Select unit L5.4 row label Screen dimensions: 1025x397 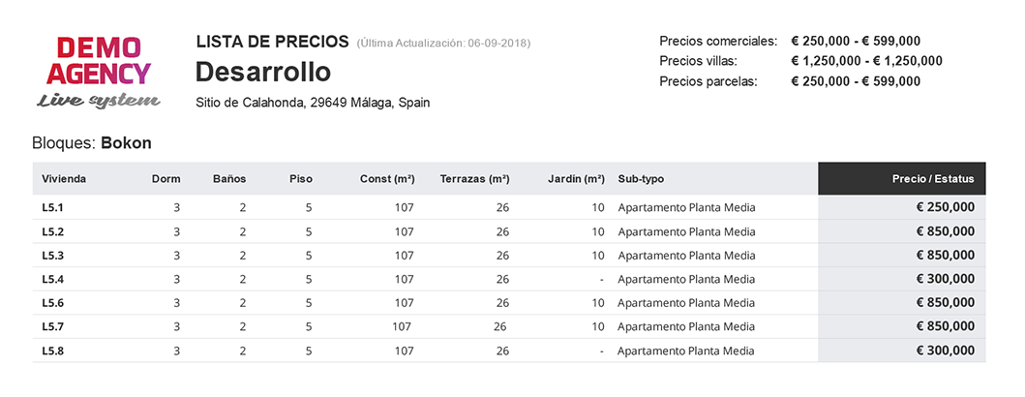[53, 279]
